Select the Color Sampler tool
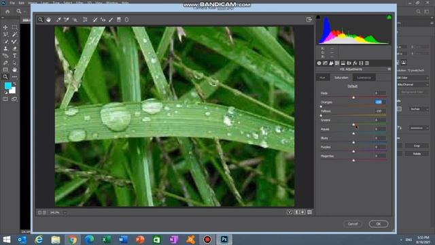The height and width of the screenshot is (245, 435). (x=67, y=20)
